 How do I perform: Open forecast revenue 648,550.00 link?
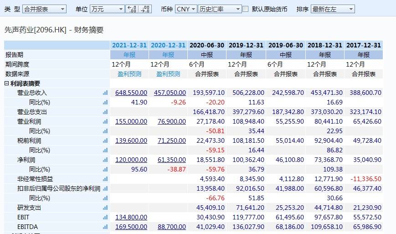tap(131, 93)
